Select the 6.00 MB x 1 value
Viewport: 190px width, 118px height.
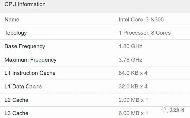point(133,113)
